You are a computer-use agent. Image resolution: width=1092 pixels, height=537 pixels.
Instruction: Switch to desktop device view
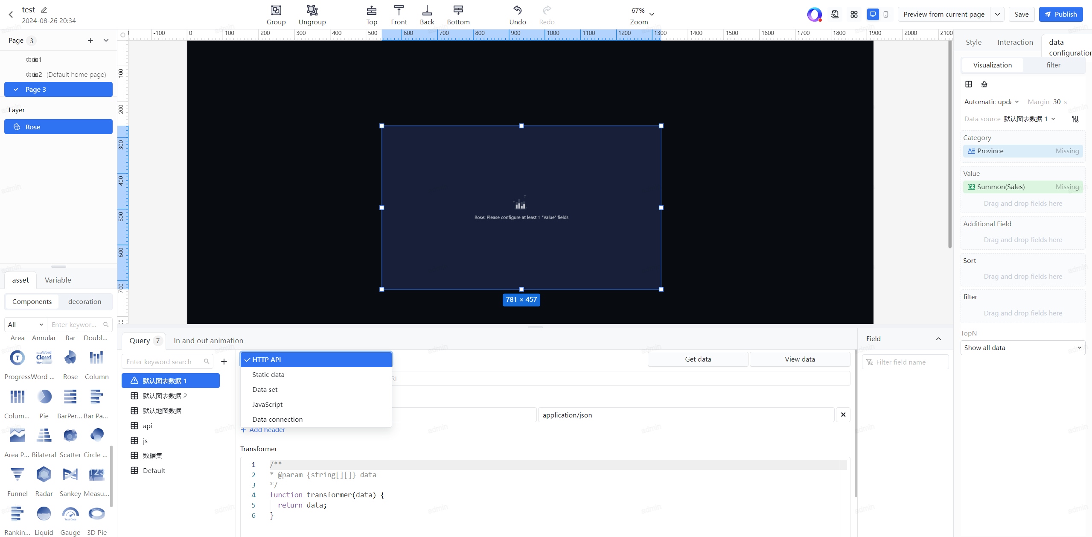873,15
